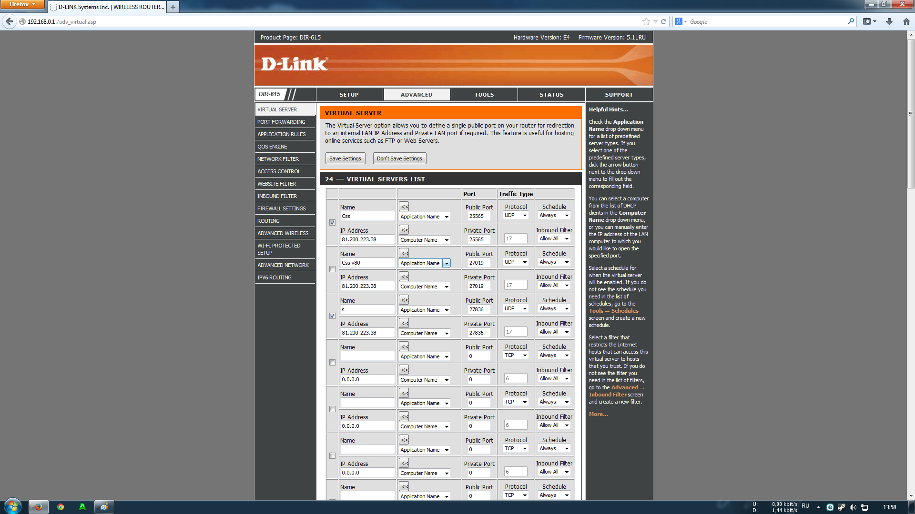Switch to the TOOLS tab
The width and height of the screenshot is (915, 514).
[484, 95]
